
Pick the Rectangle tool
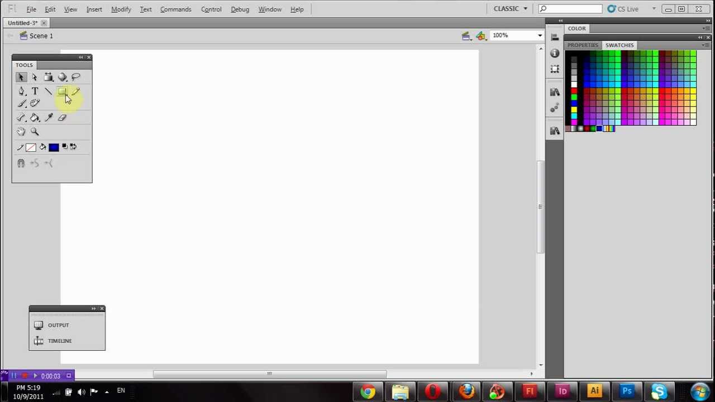62,92
